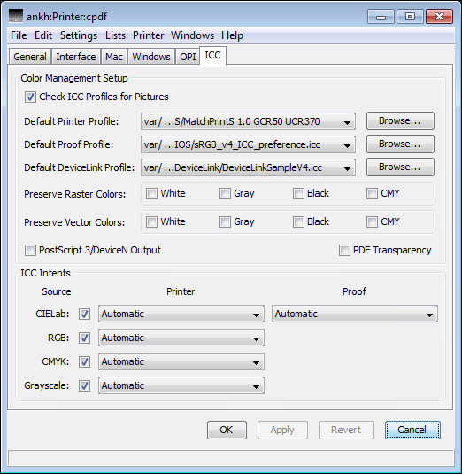Open the Edit menu
This screenshot has height=474, width=462.
(43, 35)
